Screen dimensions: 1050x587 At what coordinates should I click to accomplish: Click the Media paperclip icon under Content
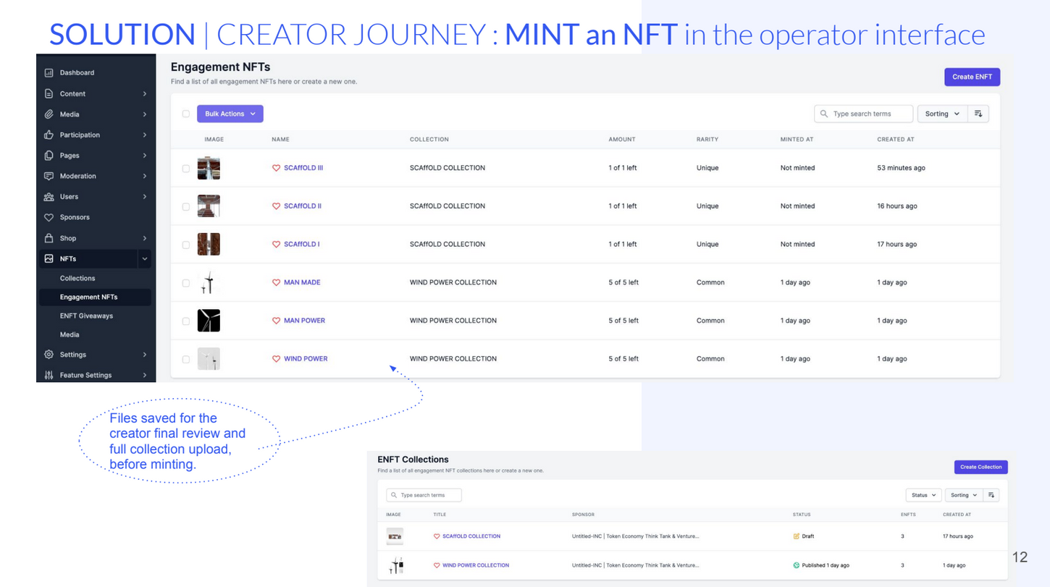[49, 114]
